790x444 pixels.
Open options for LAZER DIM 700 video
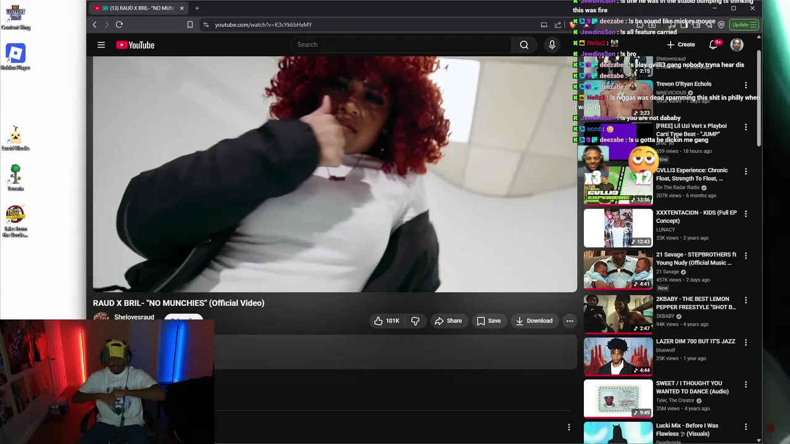[x=746, y=342]
